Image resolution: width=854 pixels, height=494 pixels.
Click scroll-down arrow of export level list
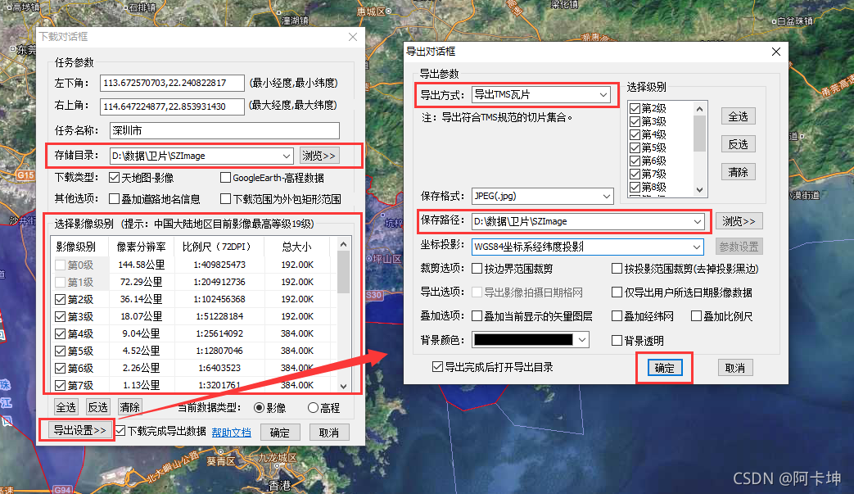click(x=700, y=190)
